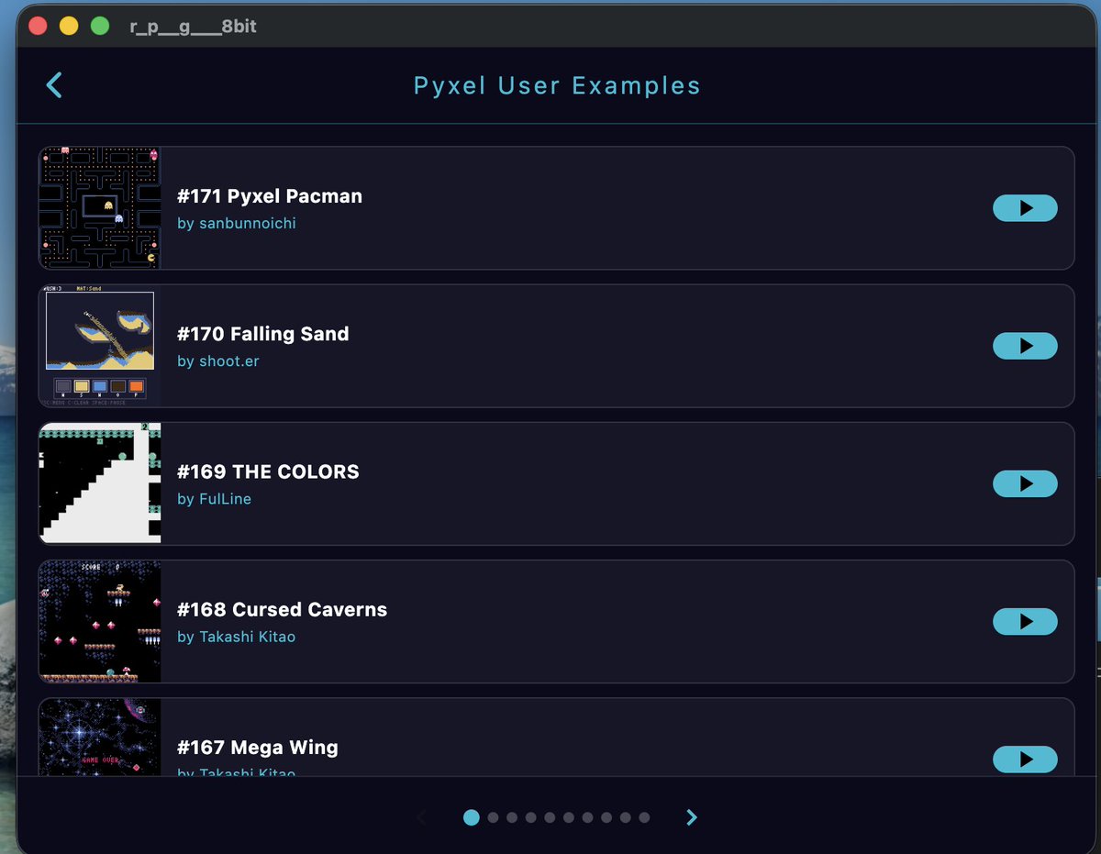Click the '#171 Pyxel Pacman' title
Viewport: 1101px width, 854px height.
[270, 196]
